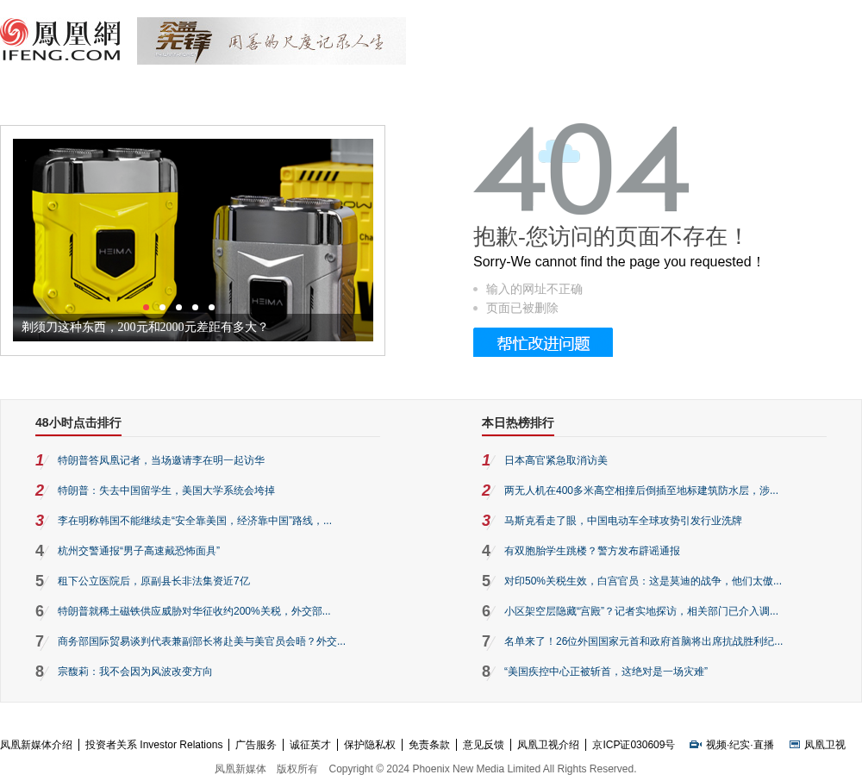The image size is (862, 781).
Task: Open 凤凰卫视 footer link
Action: pos(825,745)
